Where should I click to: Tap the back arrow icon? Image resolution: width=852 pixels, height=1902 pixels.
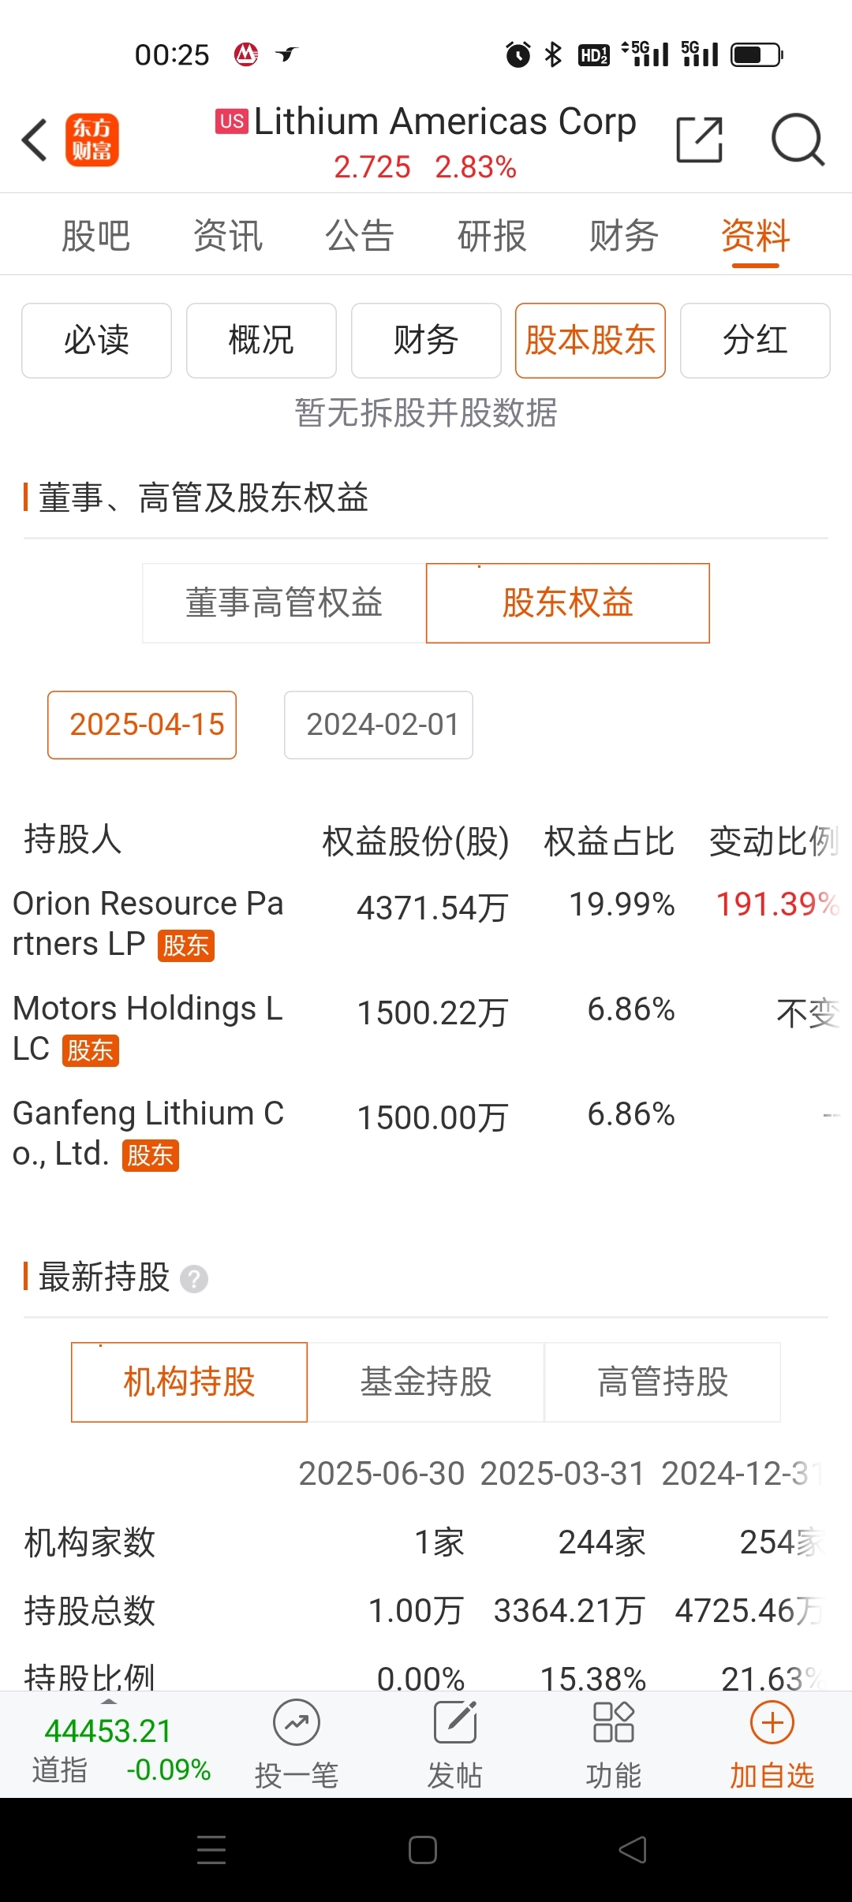35,140
